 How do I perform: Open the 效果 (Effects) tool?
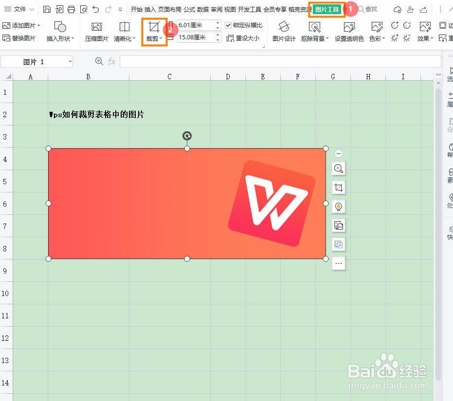(425, 31)
